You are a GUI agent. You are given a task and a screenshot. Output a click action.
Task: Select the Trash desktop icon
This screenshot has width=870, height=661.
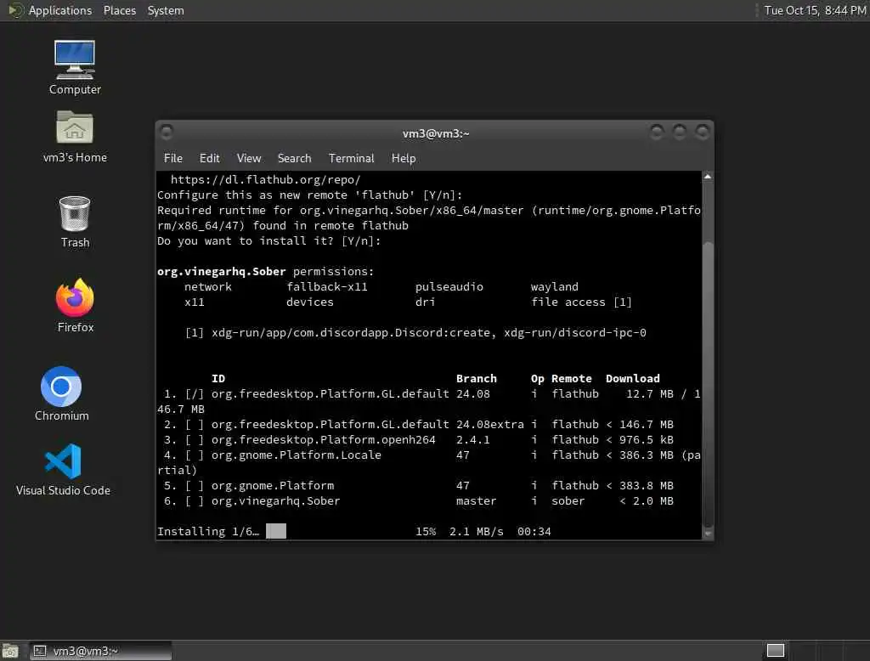pyautogui.click(x=75, y=222)
